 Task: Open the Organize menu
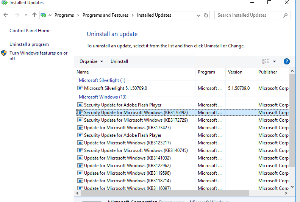(91, 61)
